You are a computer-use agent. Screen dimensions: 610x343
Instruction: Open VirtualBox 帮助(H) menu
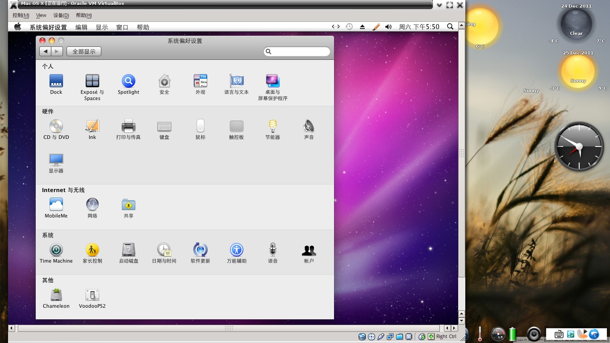tap(84, 15)
